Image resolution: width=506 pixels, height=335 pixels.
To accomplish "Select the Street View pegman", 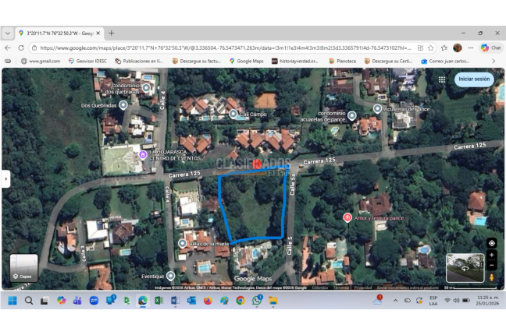I will (491, 277).
